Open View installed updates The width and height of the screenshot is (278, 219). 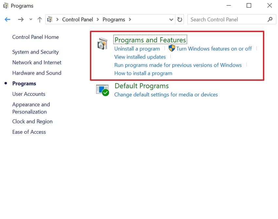pos(140,57)
